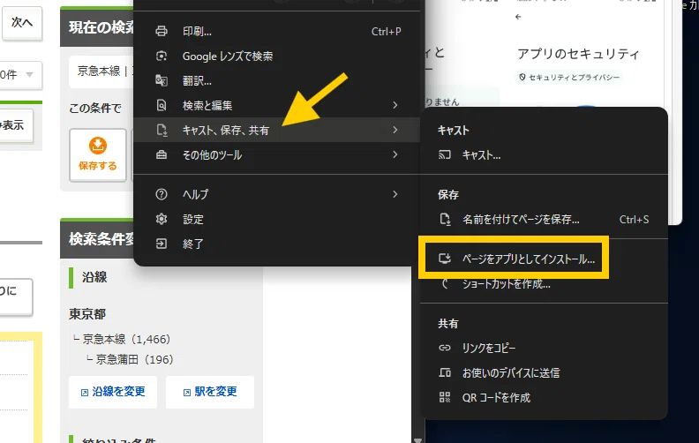
Task: Click the 次へ button
Action: (x=22, y=23)
